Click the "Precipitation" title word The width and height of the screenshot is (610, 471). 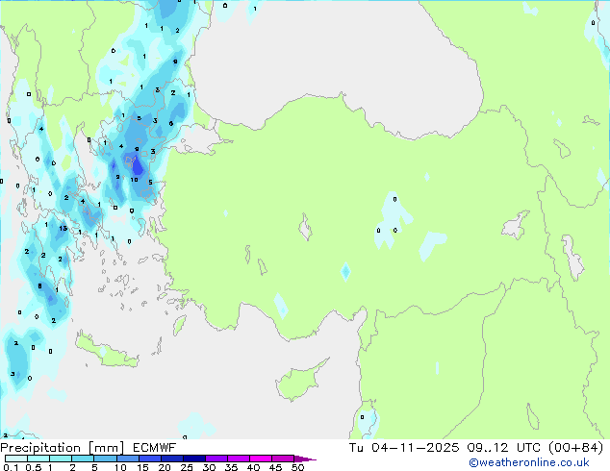point(40,448)
